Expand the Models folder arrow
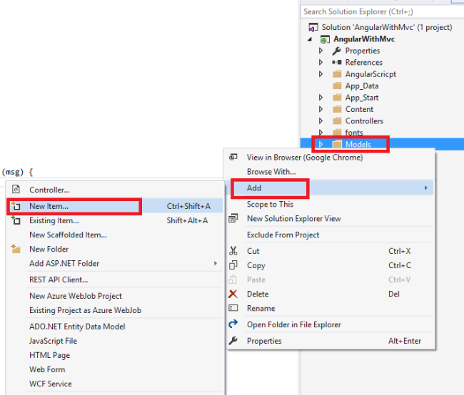This screenshot has width=464, height=395. pos(321,144)
